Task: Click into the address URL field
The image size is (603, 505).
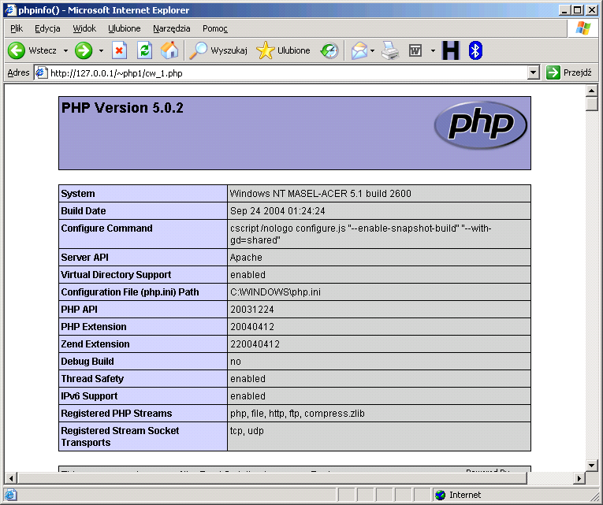Action: pyautogui.click(x=286, y=72)
